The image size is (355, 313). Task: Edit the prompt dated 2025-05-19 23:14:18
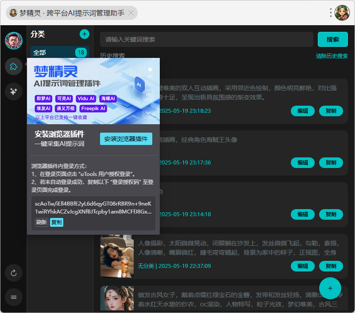click(303, 214)
